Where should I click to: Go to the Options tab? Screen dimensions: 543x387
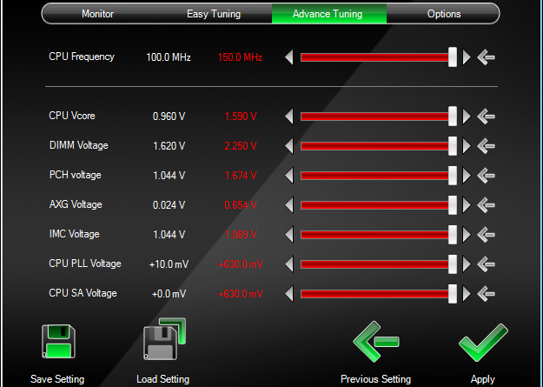pos(444,14)
